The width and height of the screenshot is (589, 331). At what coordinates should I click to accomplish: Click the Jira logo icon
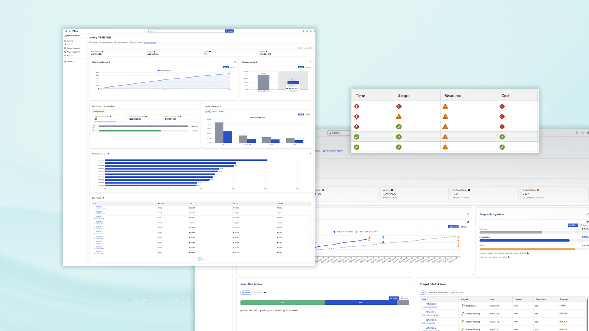click(x=74, y=31)
